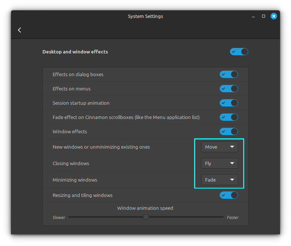Close the System Settings window

pyautogui.click(x=274, y=16)
